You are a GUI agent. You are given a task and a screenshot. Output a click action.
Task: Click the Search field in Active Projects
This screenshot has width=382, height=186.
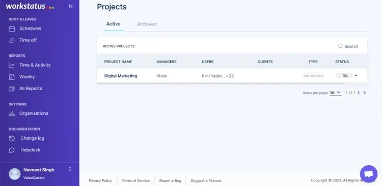348,46
